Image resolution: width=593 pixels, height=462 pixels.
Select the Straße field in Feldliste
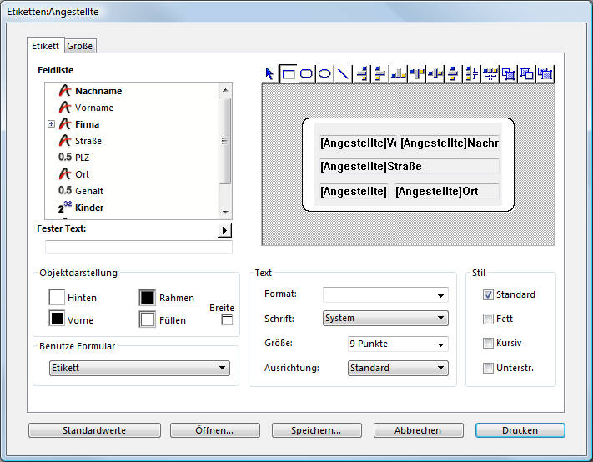coord(88,141)
